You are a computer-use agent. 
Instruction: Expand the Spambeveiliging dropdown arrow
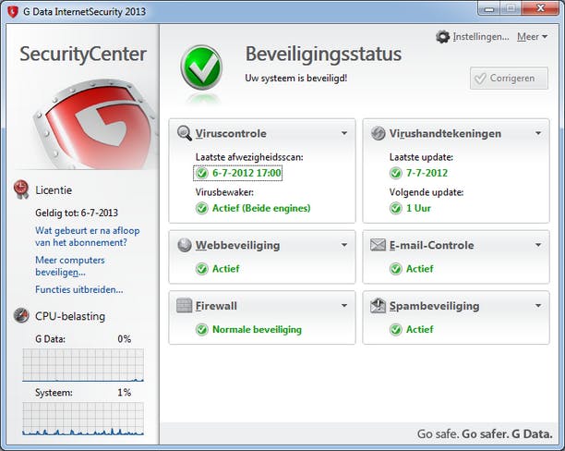click(x=538, y=306)
